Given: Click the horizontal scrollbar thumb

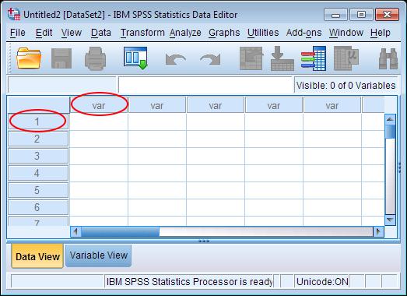Looking at the screenshot, I should (121, 231).
